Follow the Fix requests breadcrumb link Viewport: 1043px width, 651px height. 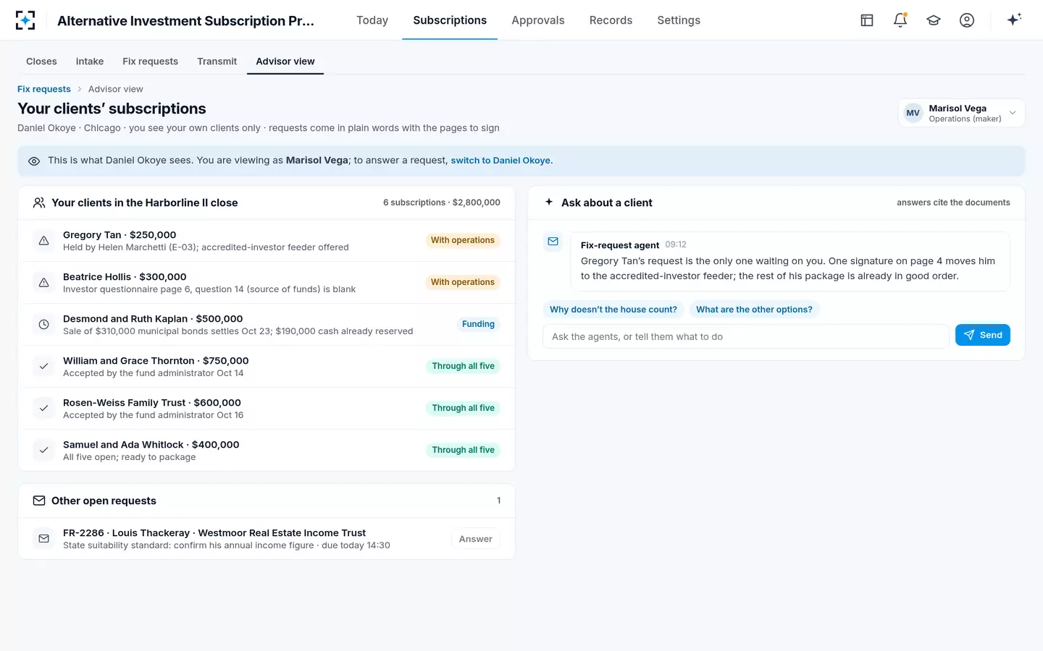point(44,89)
